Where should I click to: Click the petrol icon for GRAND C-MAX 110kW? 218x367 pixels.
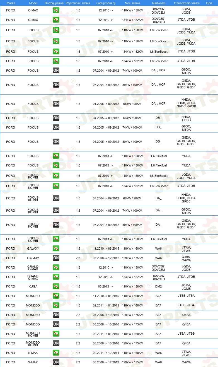56,267
